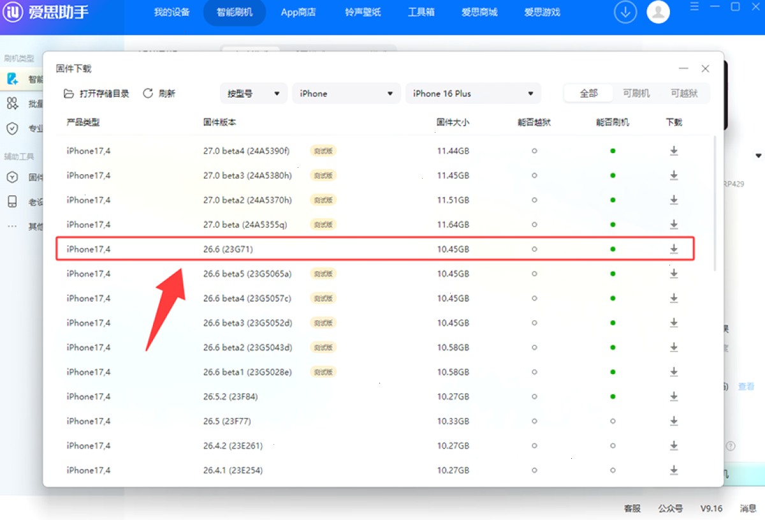Refresh the firmware list with 刷新

[x=159, y=93]
